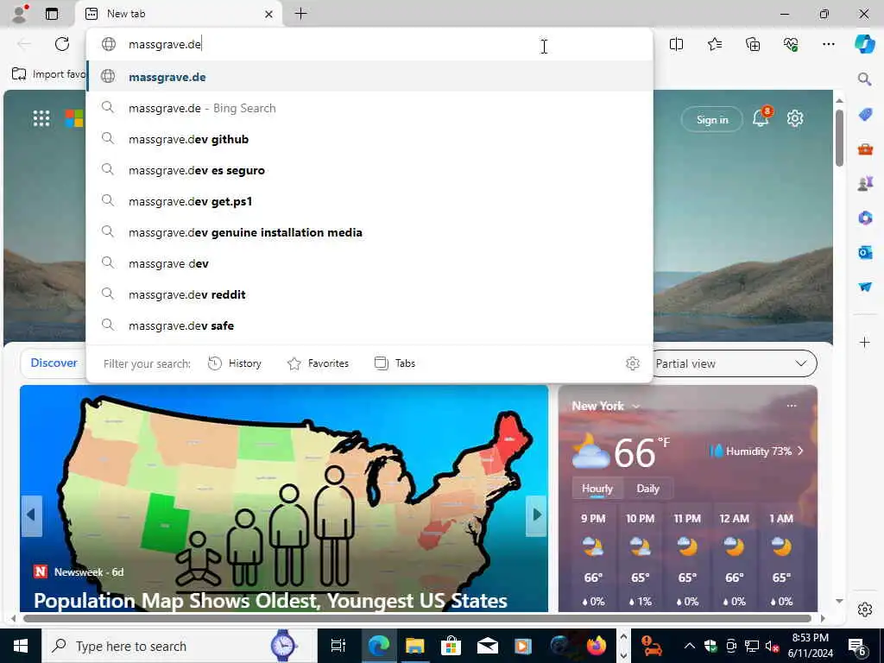Open sidebar Shopping tag icon
884x663 pixels.
865,115
